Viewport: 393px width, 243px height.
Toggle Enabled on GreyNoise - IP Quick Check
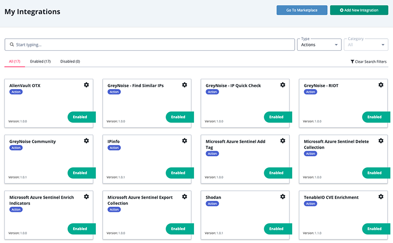tap(278, 117)
